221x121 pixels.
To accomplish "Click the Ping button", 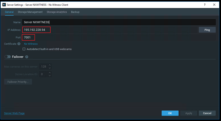I will pos(207,30).
